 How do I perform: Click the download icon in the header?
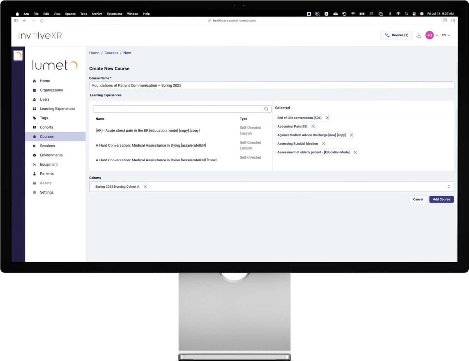pyautogui.click(x=419, y=35)
